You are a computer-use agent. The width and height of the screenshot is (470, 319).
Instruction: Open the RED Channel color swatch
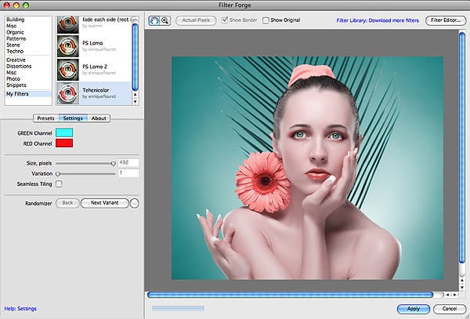pos(64,143)
